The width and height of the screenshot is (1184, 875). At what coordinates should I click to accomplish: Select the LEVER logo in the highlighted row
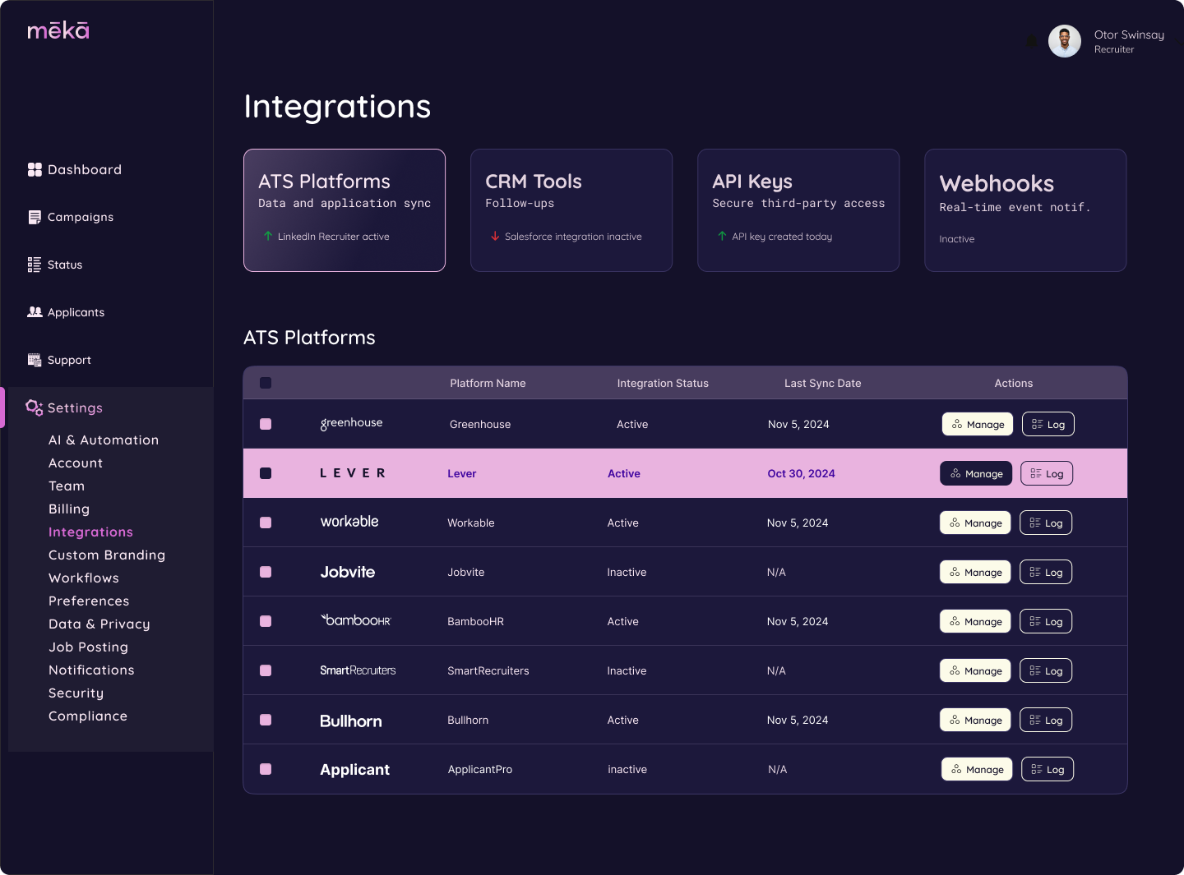353,473
